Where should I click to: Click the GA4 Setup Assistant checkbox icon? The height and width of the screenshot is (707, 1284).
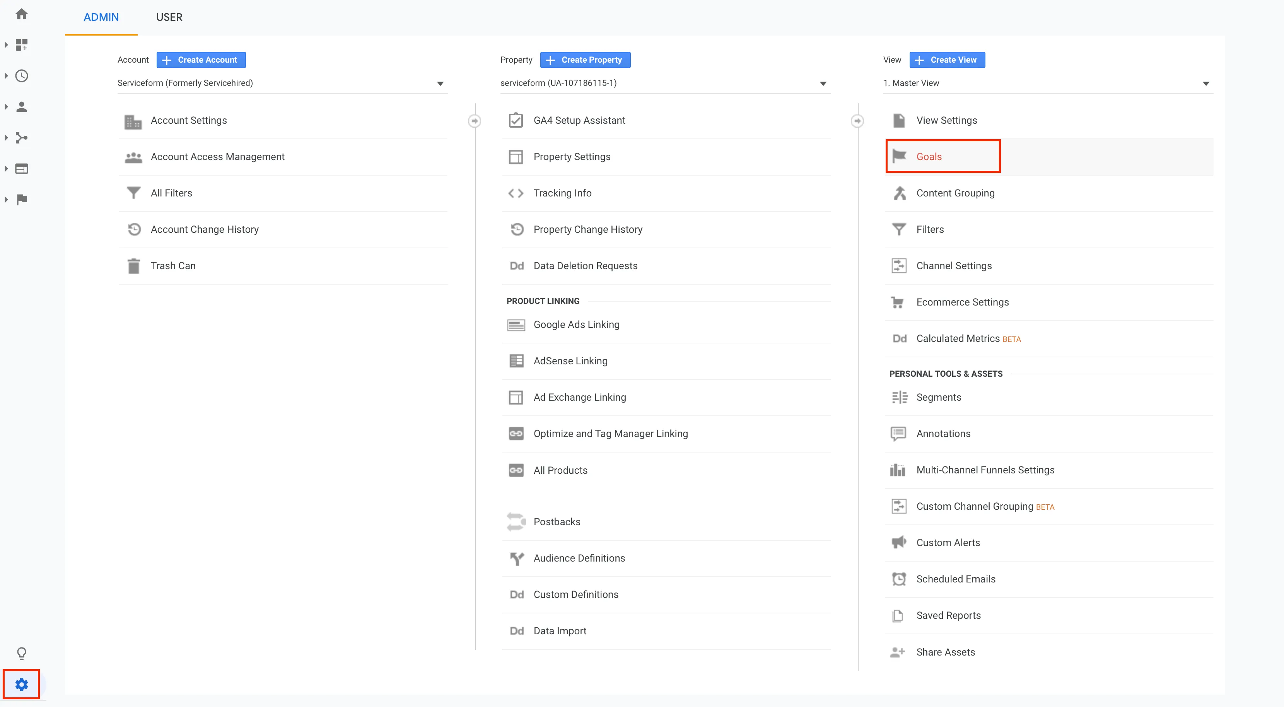[516, 120]
